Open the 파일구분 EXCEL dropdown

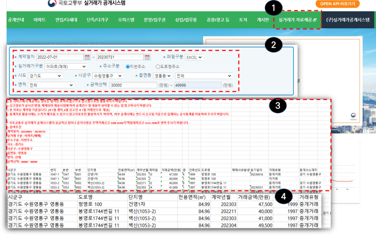click(x=194, y=57)
